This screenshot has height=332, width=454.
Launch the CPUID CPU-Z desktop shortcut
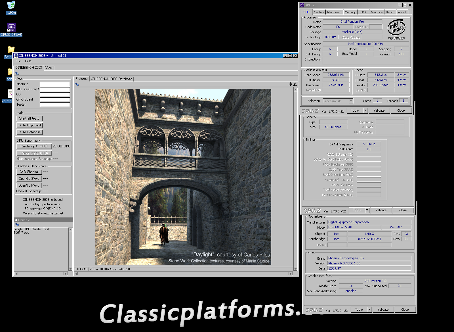coord(11,30)
